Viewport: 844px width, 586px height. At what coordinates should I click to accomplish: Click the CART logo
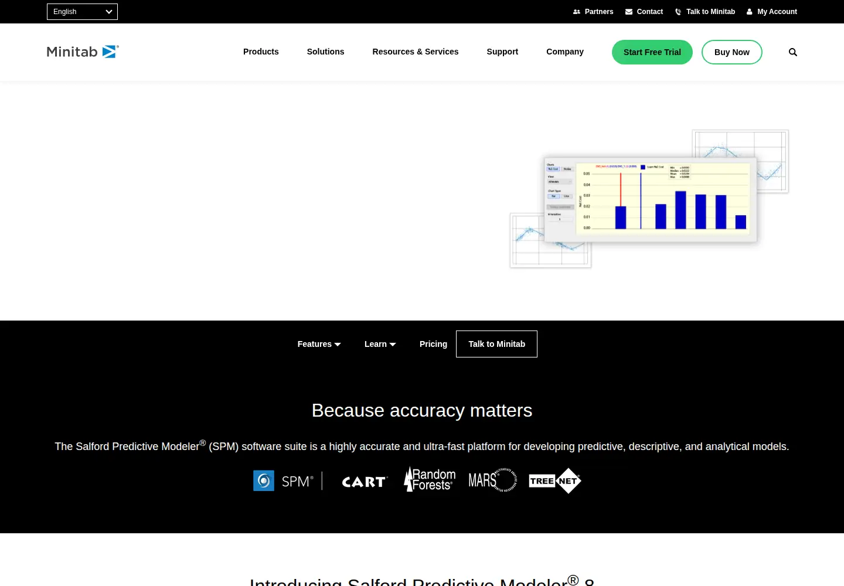coord(365,482)
